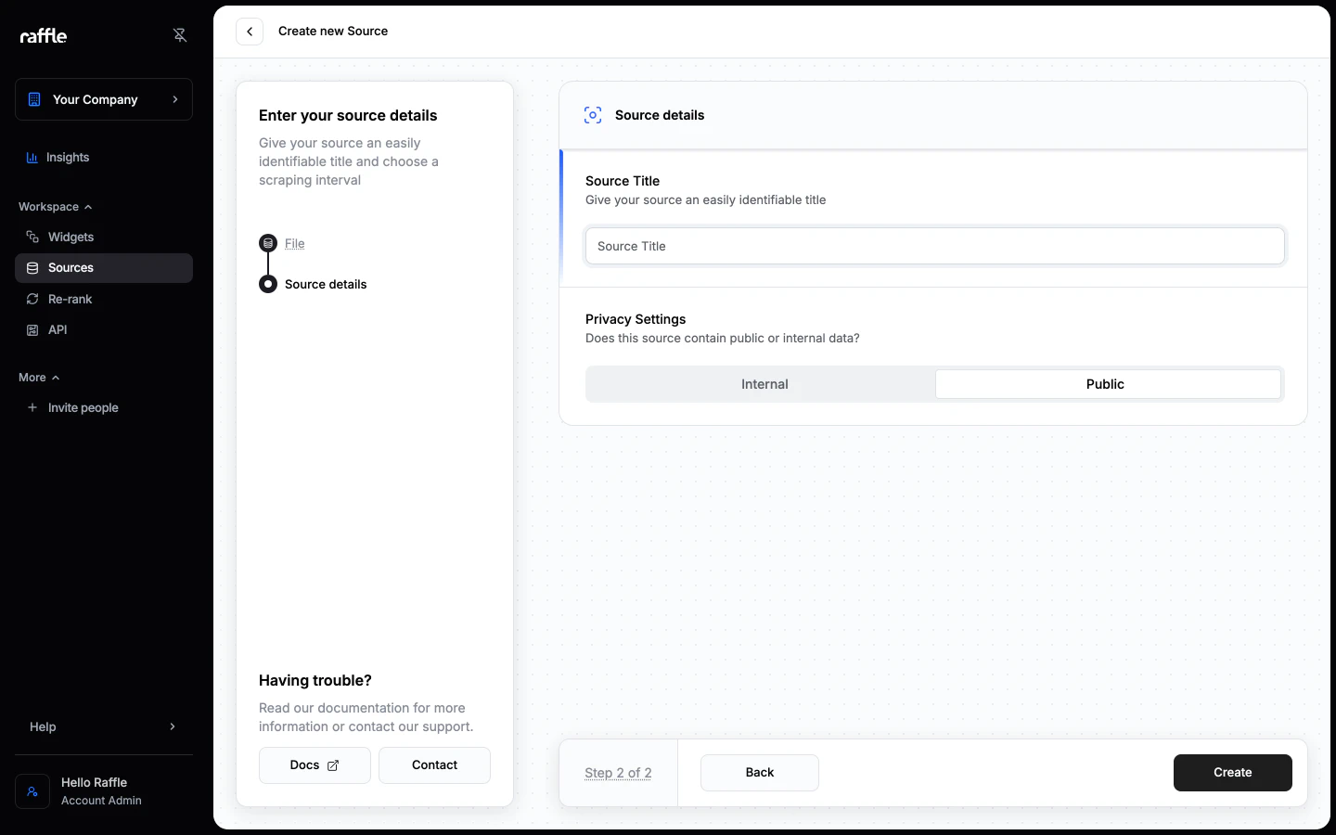Screen dimensions: 1336x835
Task: Collapse the More section
Action: coord(39,378)
